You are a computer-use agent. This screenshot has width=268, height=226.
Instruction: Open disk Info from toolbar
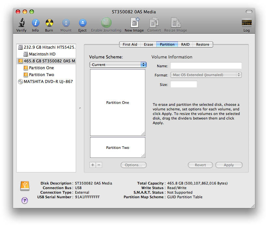[x=35, y=23]
